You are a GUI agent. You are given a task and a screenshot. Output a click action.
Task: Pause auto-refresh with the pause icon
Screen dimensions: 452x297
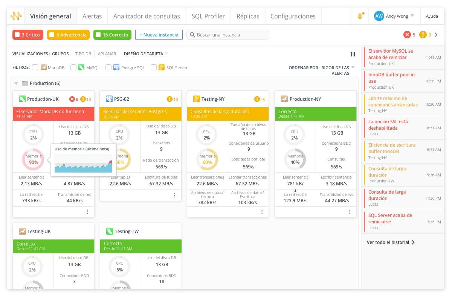353,54
